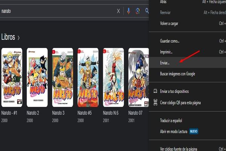The height and width of the screenshot is (151, 226).
Task: Choose Buscar imágenes con Google
Action: (187, 74)
